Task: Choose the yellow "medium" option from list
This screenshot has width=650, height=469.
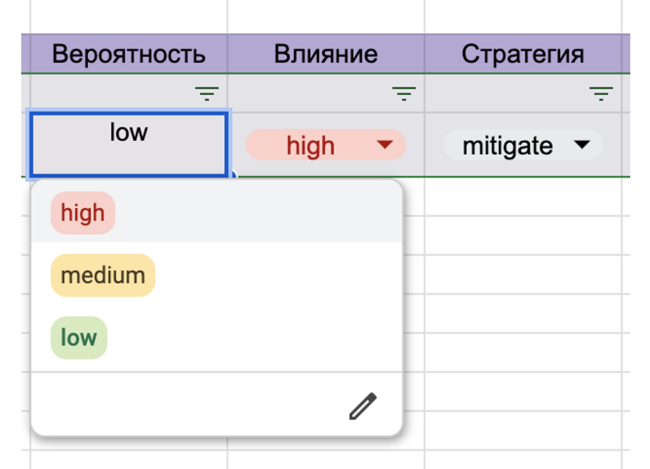Action: tap(103, 275)
